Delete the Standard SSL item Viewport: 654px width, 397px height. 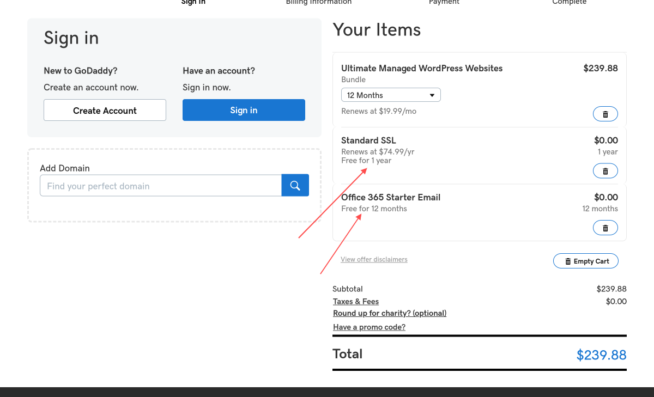coord(605,171)
